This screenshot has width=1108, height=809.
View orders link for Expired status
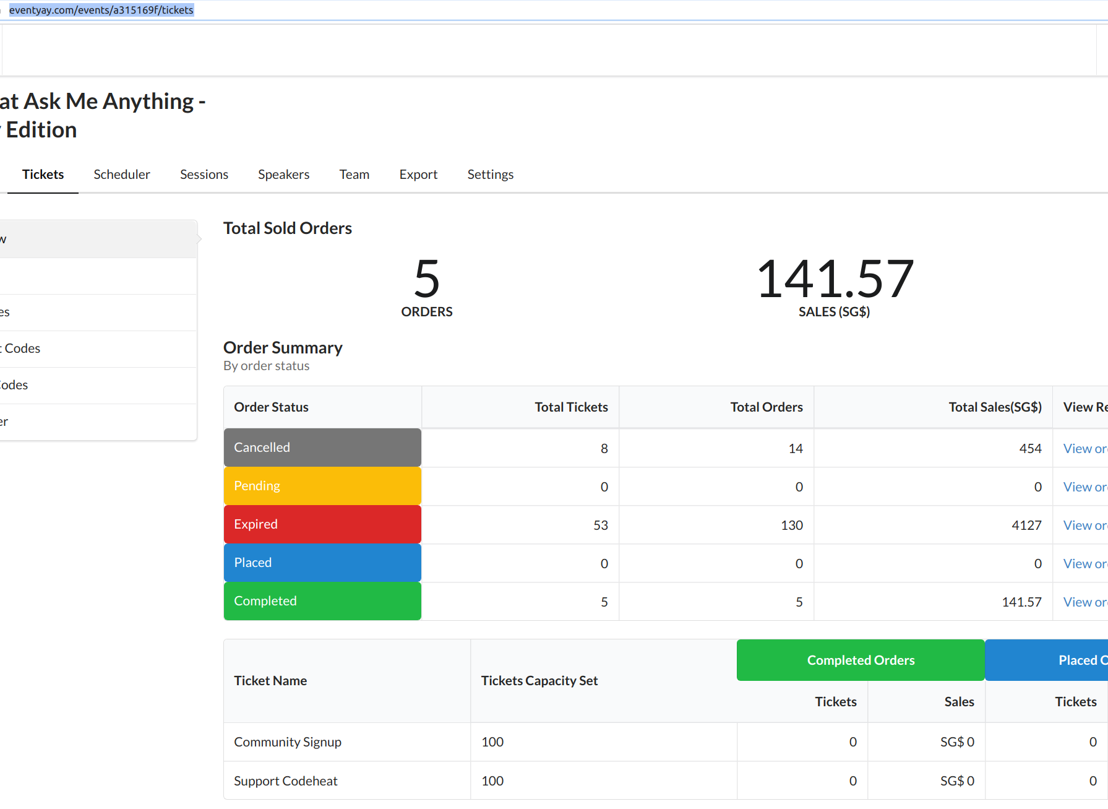pyautogui.click(x=1085, y=526)
